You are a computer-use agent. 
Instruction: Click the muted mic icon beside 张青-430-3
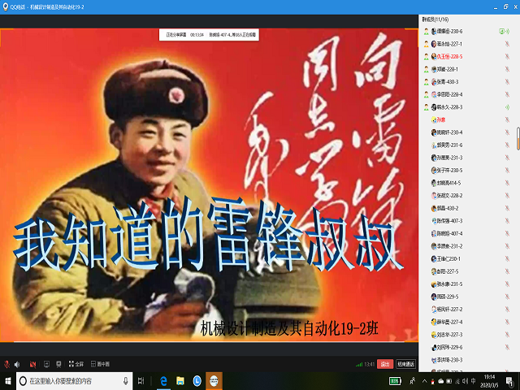(x=507, y=82)
